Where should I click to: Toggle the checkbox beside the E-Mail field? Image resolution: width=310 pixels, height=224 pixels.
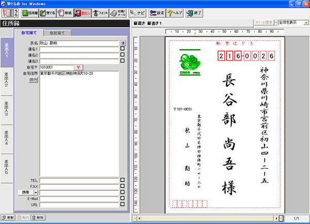[122, 198]
